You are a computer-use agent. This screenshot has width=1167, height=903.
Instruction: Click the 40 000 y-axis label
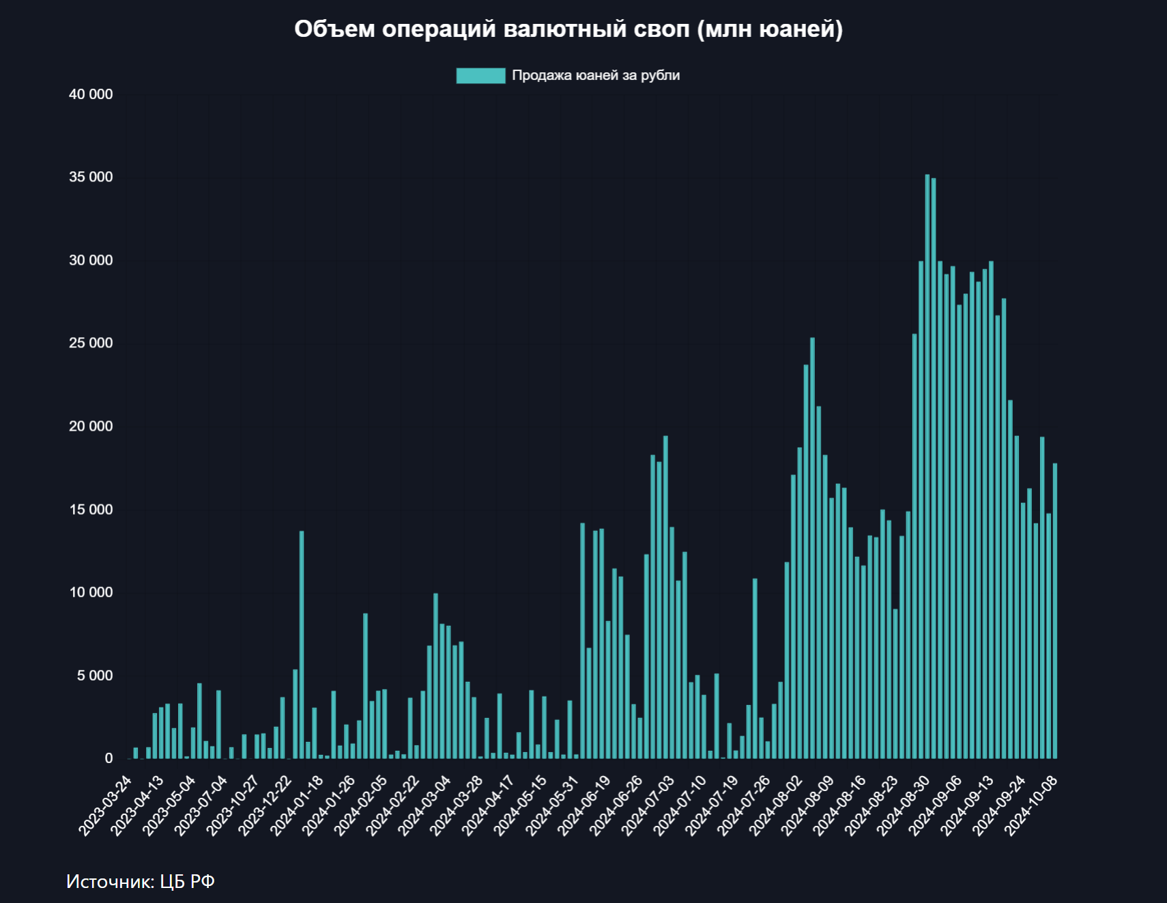[x=91, y=94]
